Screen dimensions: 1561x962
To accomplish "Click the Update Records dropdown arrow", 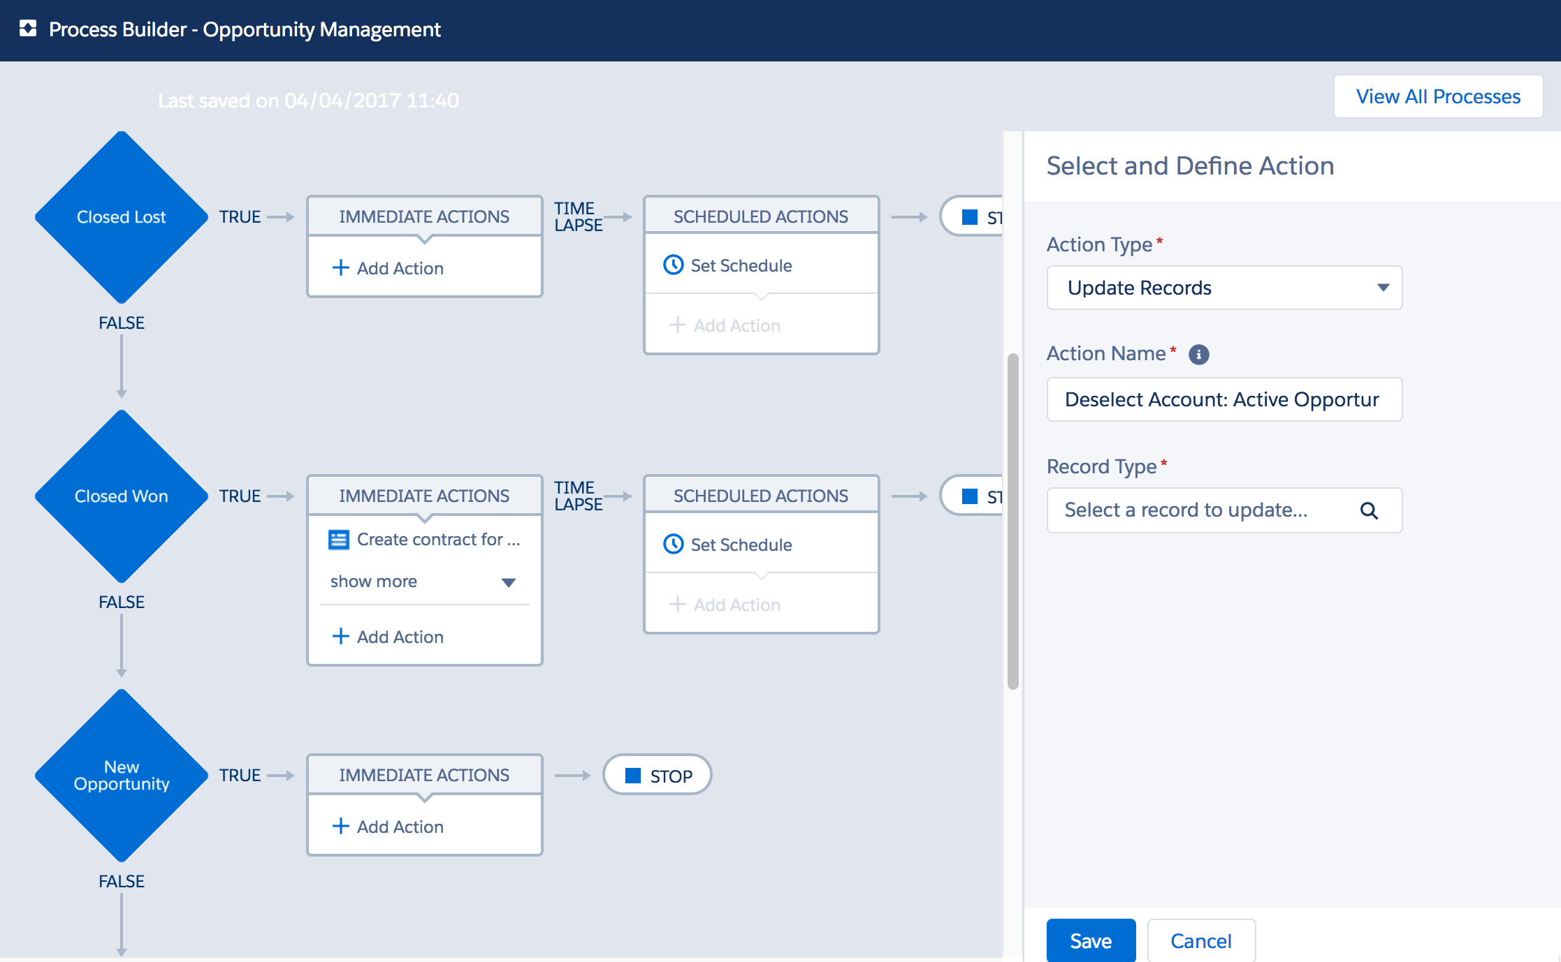I will coord(1383,288).
